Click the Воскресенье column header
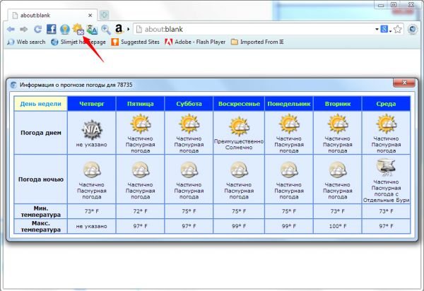This screenshot has width=424, height=291. 239,104
